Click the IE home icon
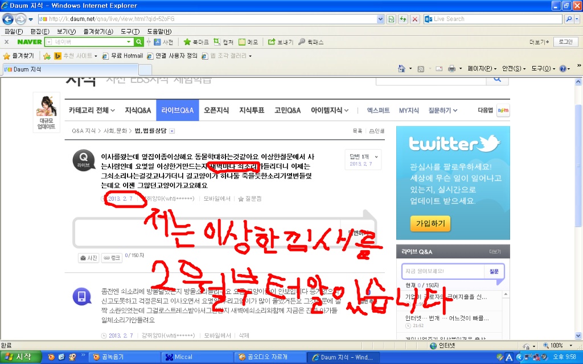Screen dimensions: 583x364 401,69
